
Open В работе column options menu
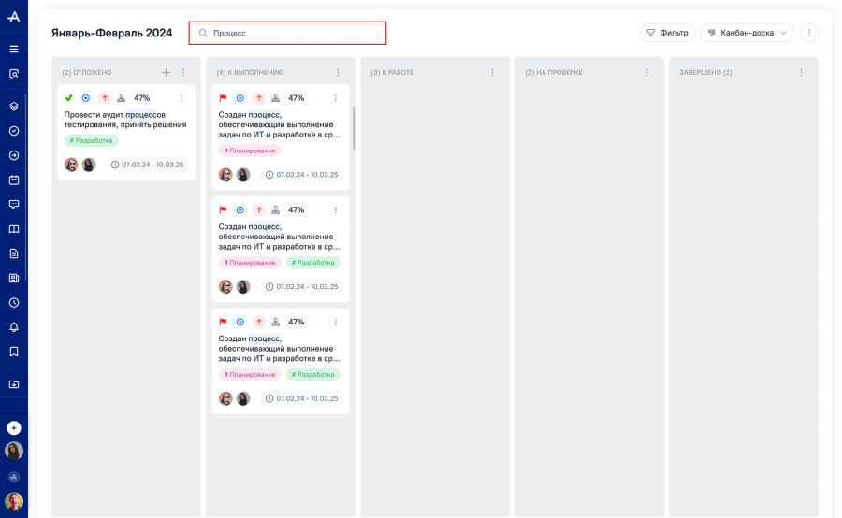492,72
